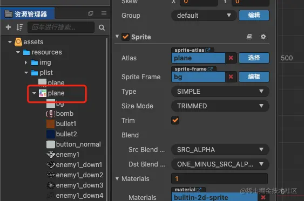Toggle the asset sort order icon
The height and width of the screenshot is (201, 304).
19,27
